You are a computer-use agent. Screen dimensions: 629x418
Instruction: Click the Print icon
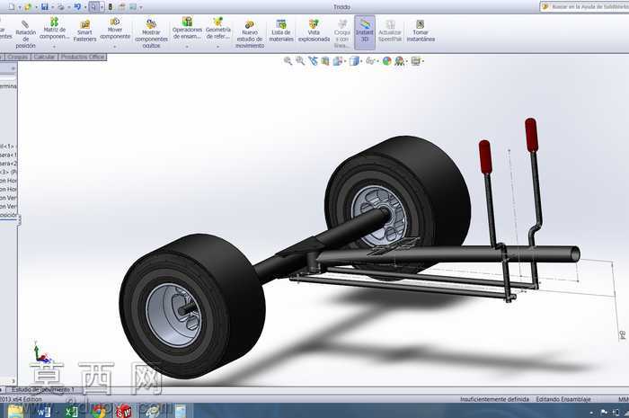[61, 7]
